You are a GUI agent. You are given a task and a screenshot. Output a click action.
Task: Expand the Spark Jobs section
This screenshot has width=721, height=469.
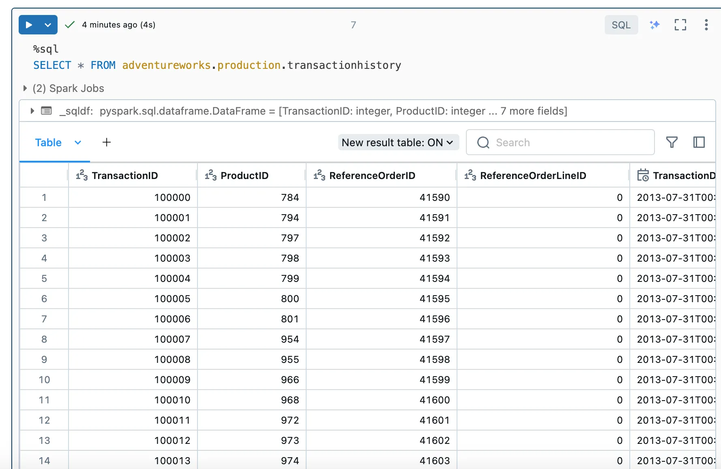(x=25, y=88)
